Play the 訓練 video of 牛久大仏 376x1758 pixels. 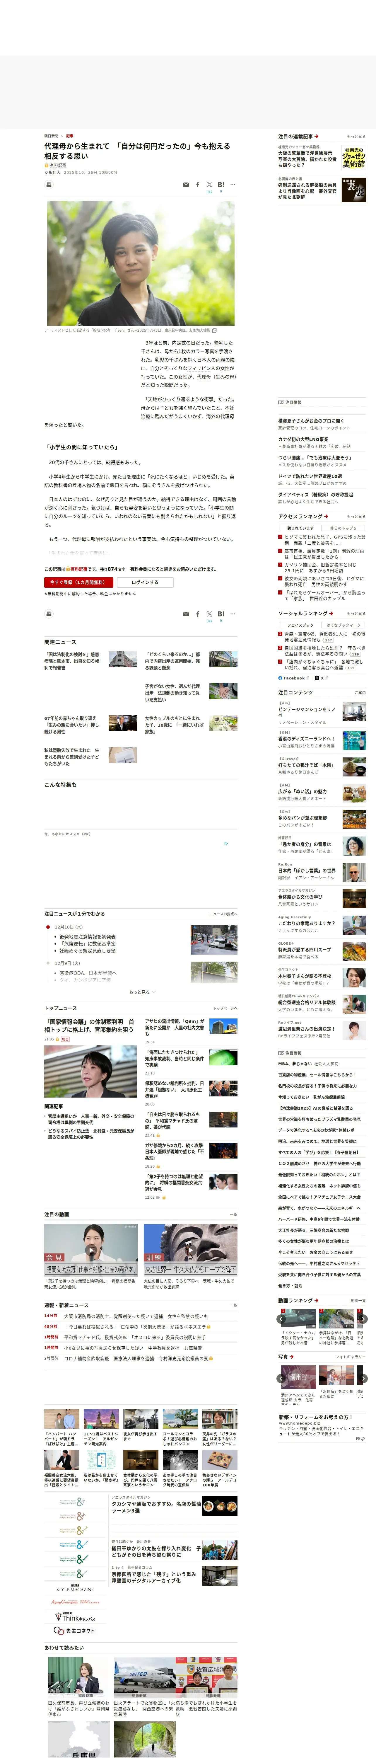pos(190,1250)
